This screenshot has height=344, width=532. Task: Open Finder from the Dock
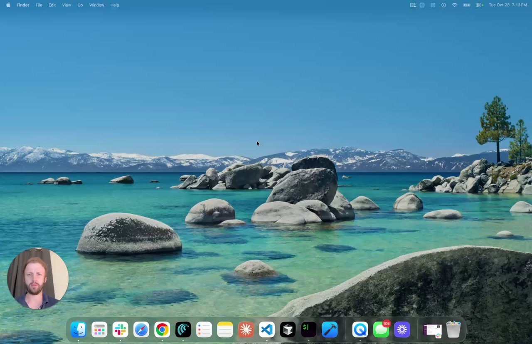tap(78, 330)
